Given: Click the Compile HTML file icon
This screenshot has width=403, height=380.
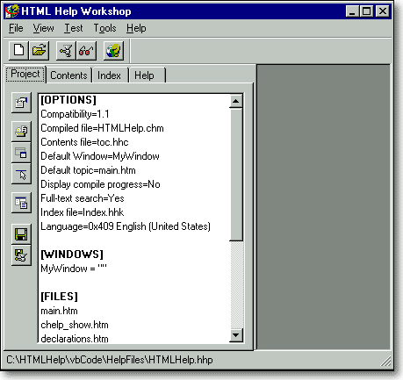Looking at the screenshot, I should [x=66, y=51].
